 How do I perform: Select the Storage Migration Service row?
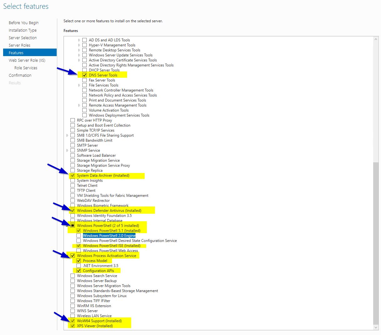[x=98, y=160]
